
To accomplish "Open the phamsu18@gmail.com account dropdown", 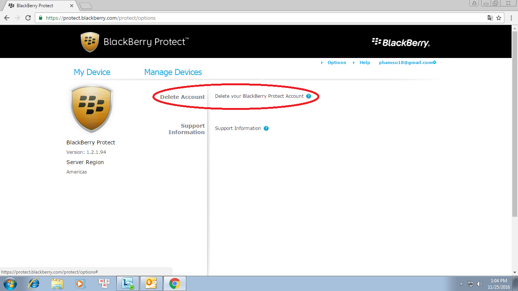I will click(x=408, y=63).
